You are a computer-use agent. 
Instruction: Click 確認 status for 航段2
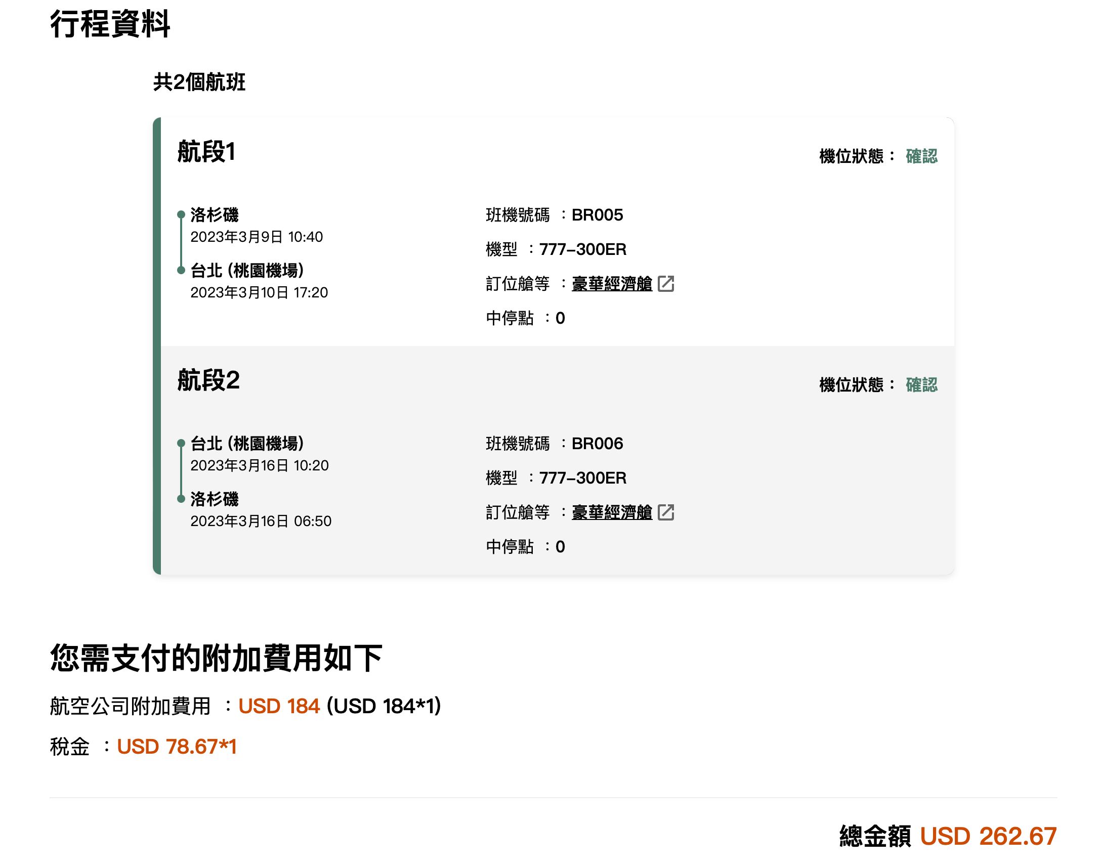(x=921, y=385)
